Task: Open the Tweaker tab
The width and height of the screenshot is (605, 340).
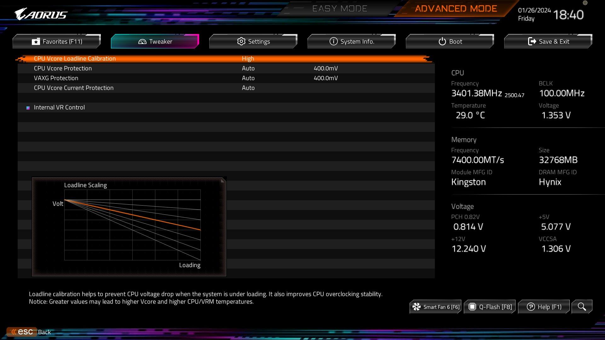Action: tap(155, 42)
